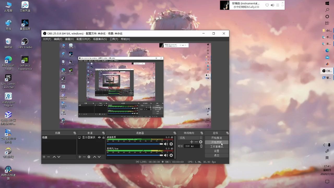Open the 百度网盘 desktop icon
Image resolution: width=334 pixels, height=188 pixels.
pyautogui.click(x=25, y=7)
